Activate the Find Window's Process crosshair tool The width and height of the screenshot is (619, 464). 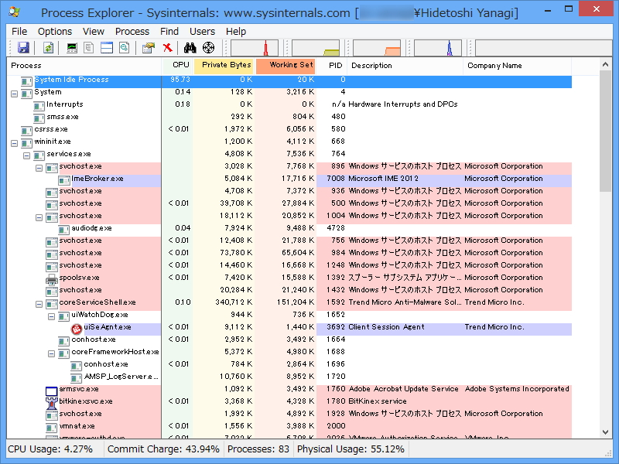208,47
